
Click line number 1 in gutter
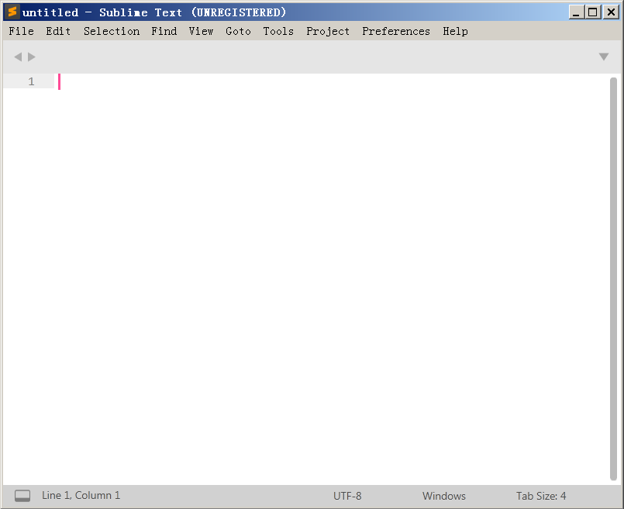pyautogui.click(x=31, y=81)
